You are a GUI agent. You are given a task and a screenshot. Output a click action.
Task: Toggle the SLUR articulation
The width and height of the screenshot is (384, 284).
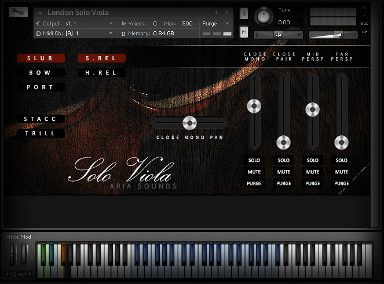click(x=41, y=58)
